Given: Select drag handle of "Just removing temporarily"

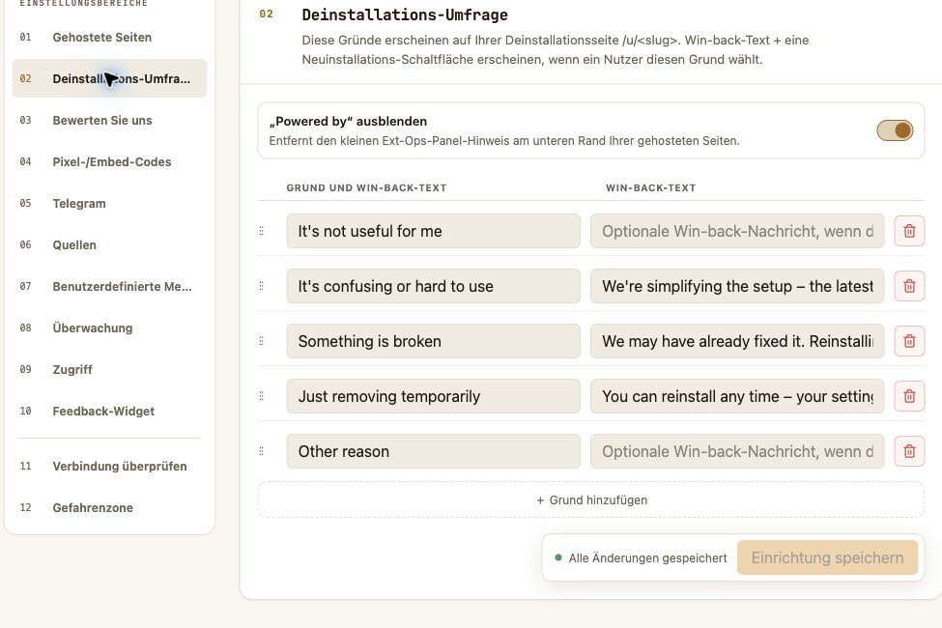Looking at the screenshot, I should (261, 396).
